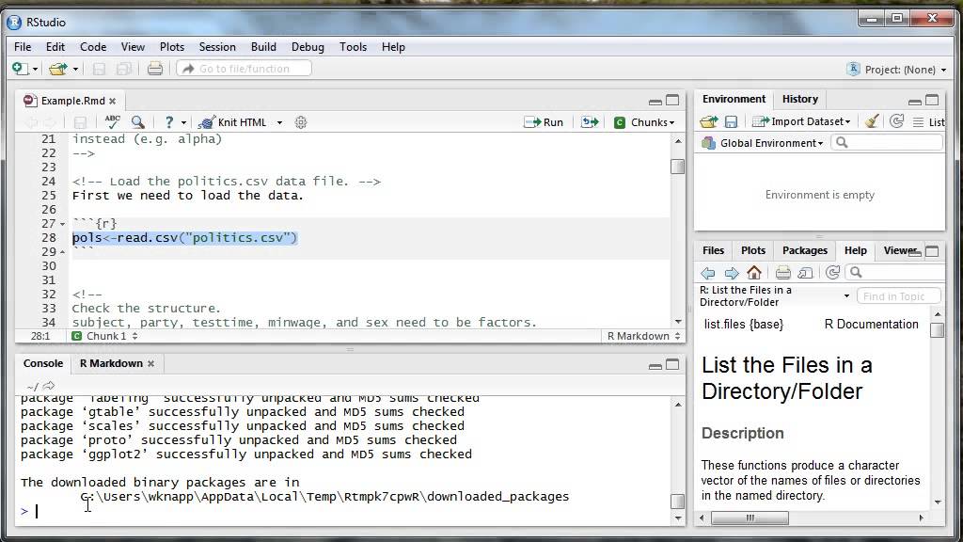This screenshot has height=542, width=963.
Task: Click the spell check ABC icon
Action: pyautogui.click(x=113, y=121)
